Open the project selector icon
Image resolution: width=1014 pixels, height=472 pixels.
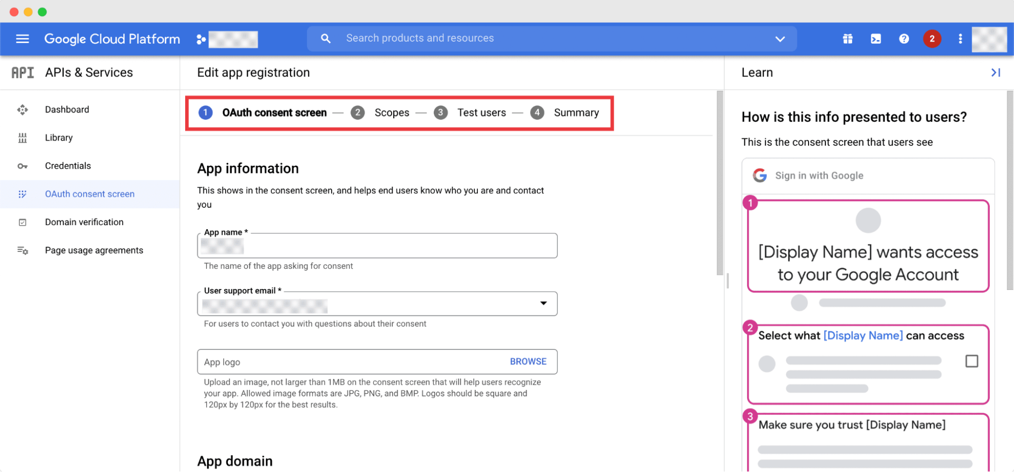[201, 39]
